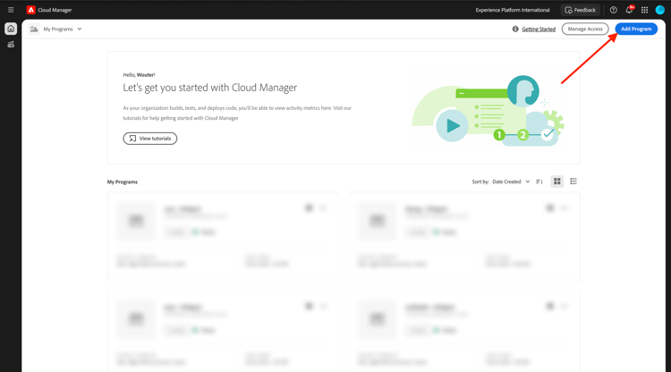Open the user profile avatar
Image resolution: width=671 pixels, height=372 pixels.
660,10
